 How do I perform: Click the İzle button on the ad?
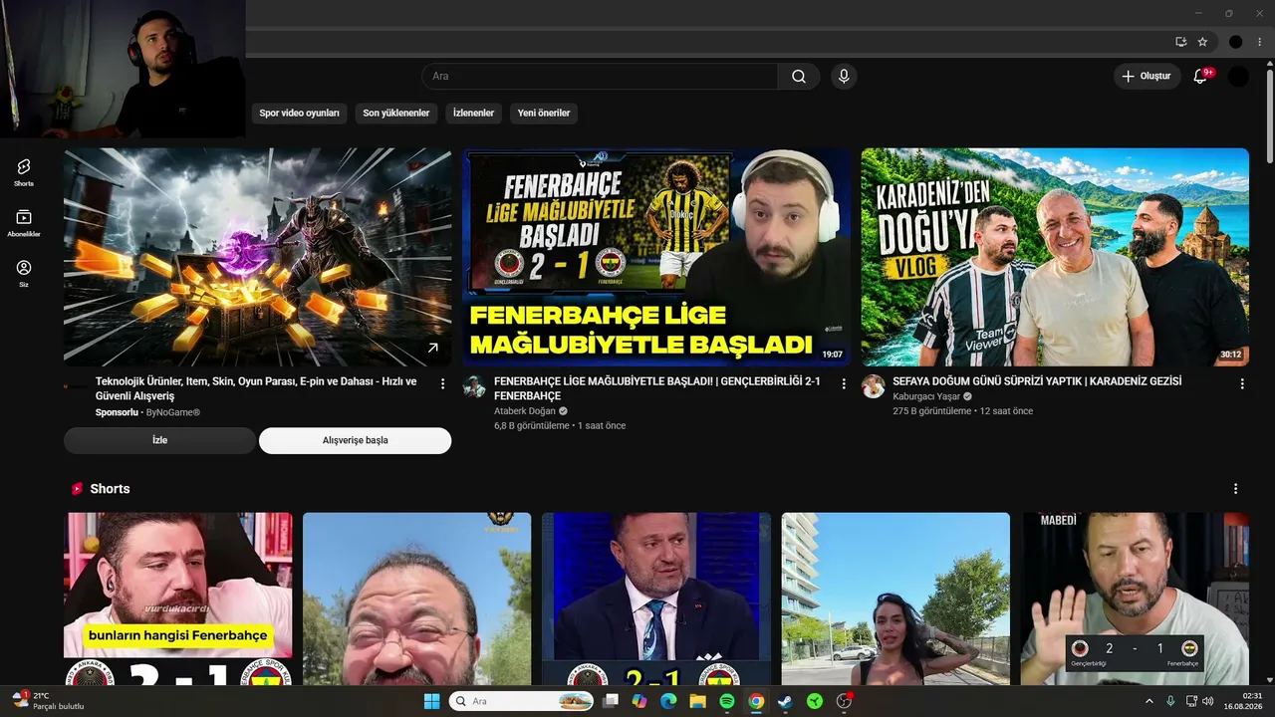pyautogui.click(x=159, y=440)
